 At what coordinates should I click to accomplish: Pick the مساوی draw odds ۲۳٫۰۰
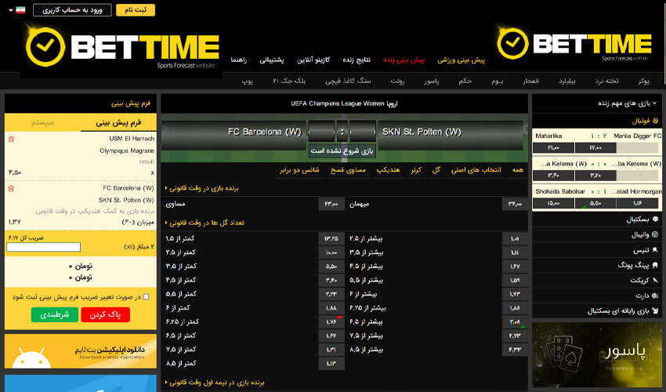coord(331,204)
